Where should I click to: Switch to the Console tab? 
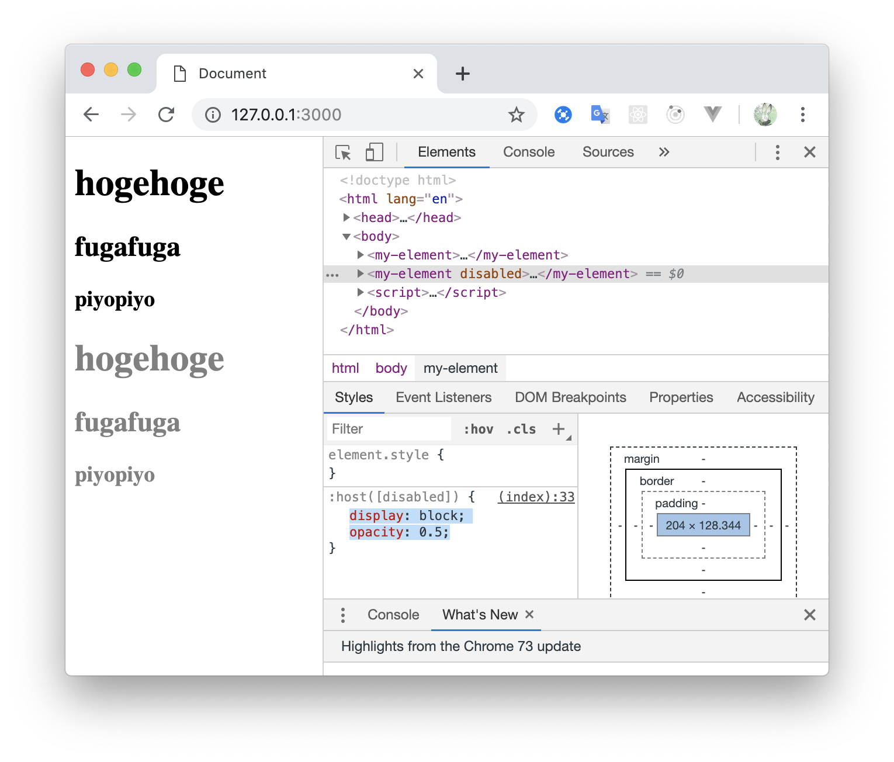528,152
